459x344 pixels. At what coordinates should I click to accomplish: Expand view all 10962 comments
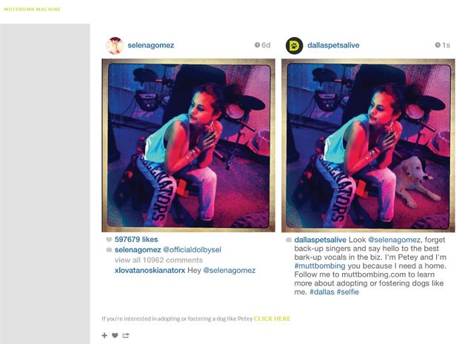[158, 260]
